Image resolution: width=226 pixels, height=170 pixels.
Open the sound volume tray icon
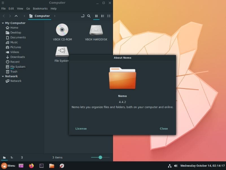[x=176, y=166]
